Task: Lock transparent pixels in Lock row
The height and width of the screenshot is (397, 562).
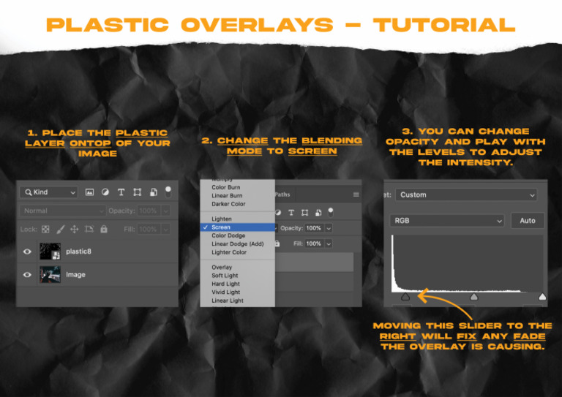Action: 45,229
